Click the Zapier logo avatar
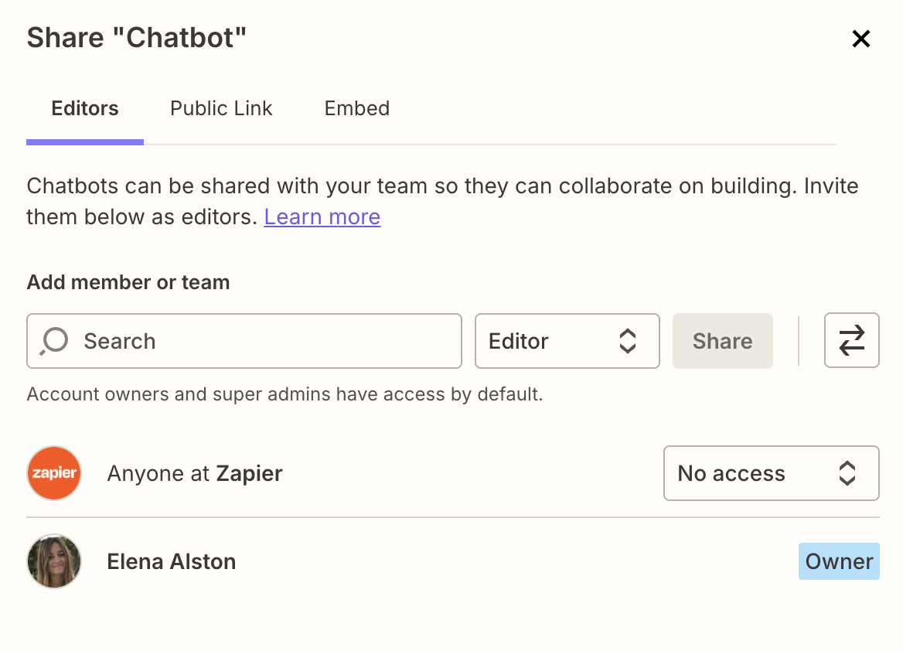 53,472
